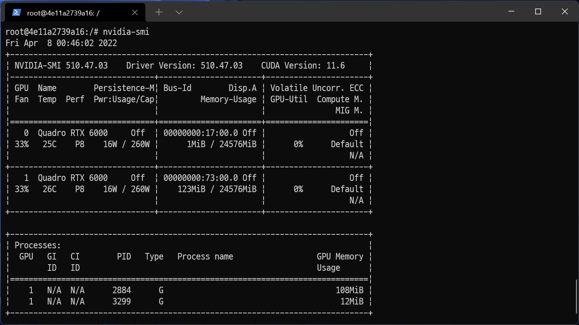Click the 26C temperature value
The height and width of the screenshot is (325, 579).
pos(50,189)
